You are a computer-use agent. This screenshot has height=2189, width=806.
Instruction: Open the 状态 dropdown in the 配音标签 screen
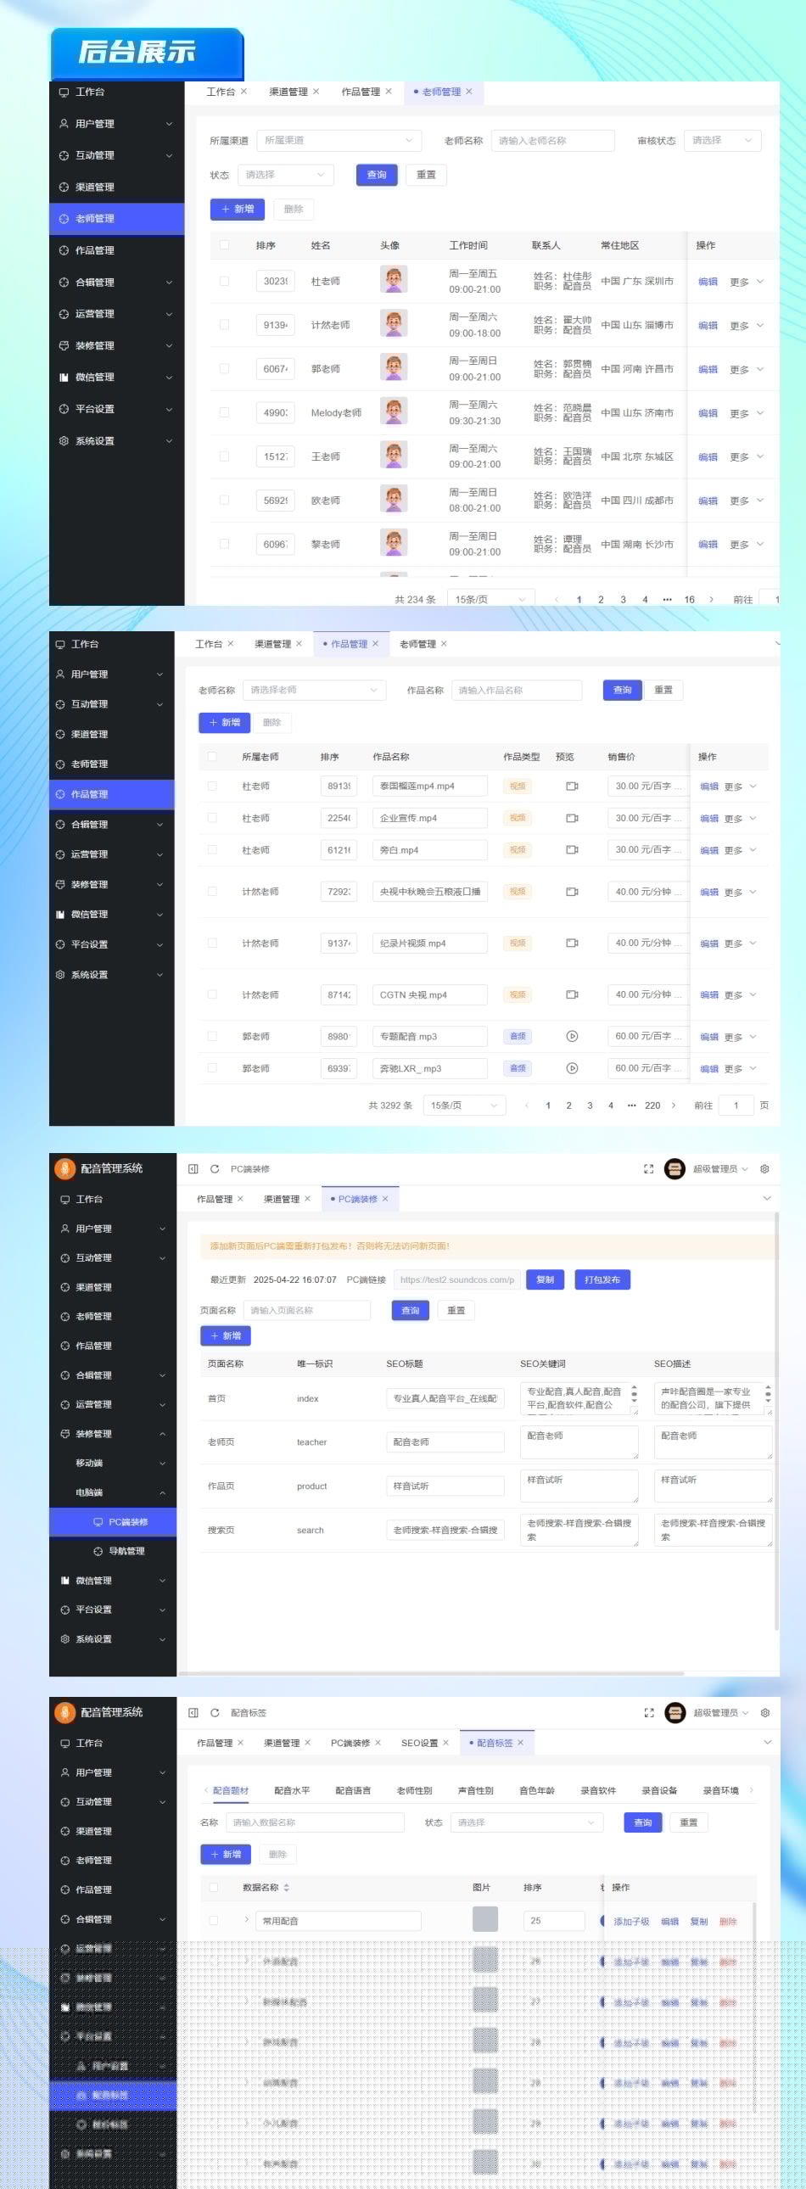tap(527, 1822)
